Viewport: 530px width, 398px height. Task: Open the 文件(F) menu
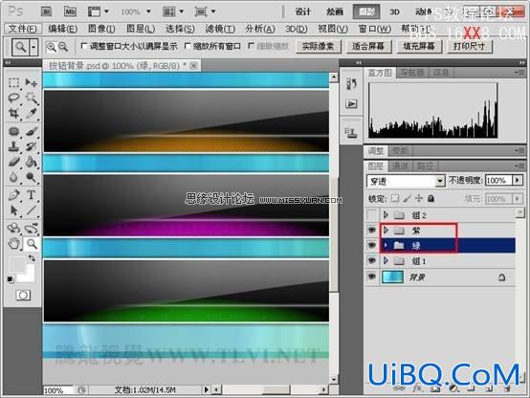[23, 29]
